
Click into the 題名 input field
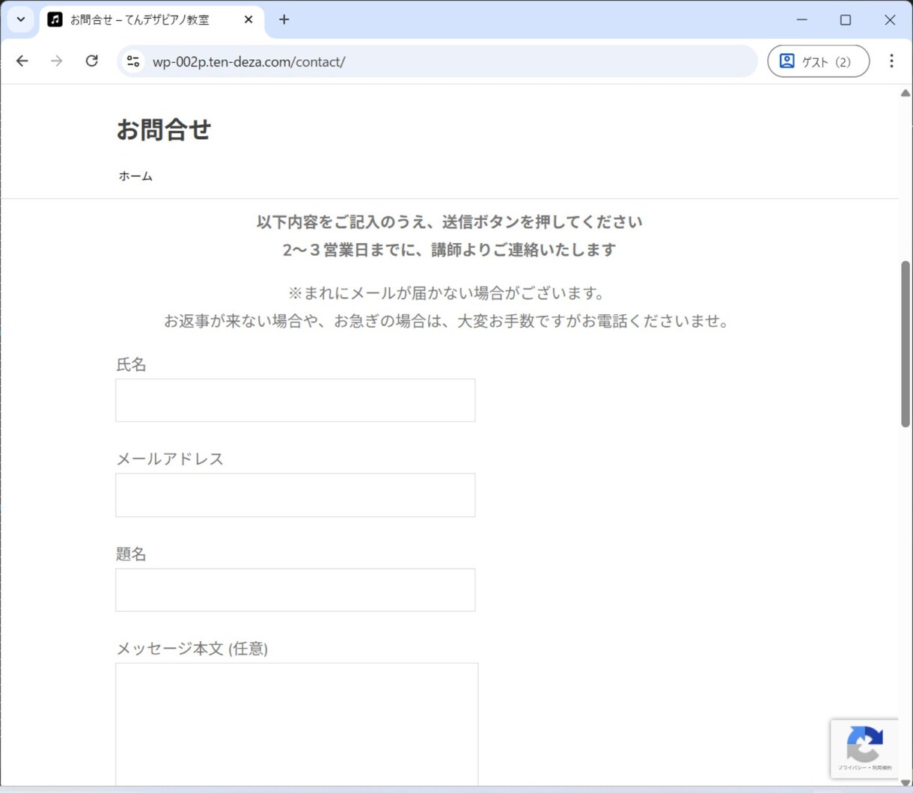pos(295,590)
